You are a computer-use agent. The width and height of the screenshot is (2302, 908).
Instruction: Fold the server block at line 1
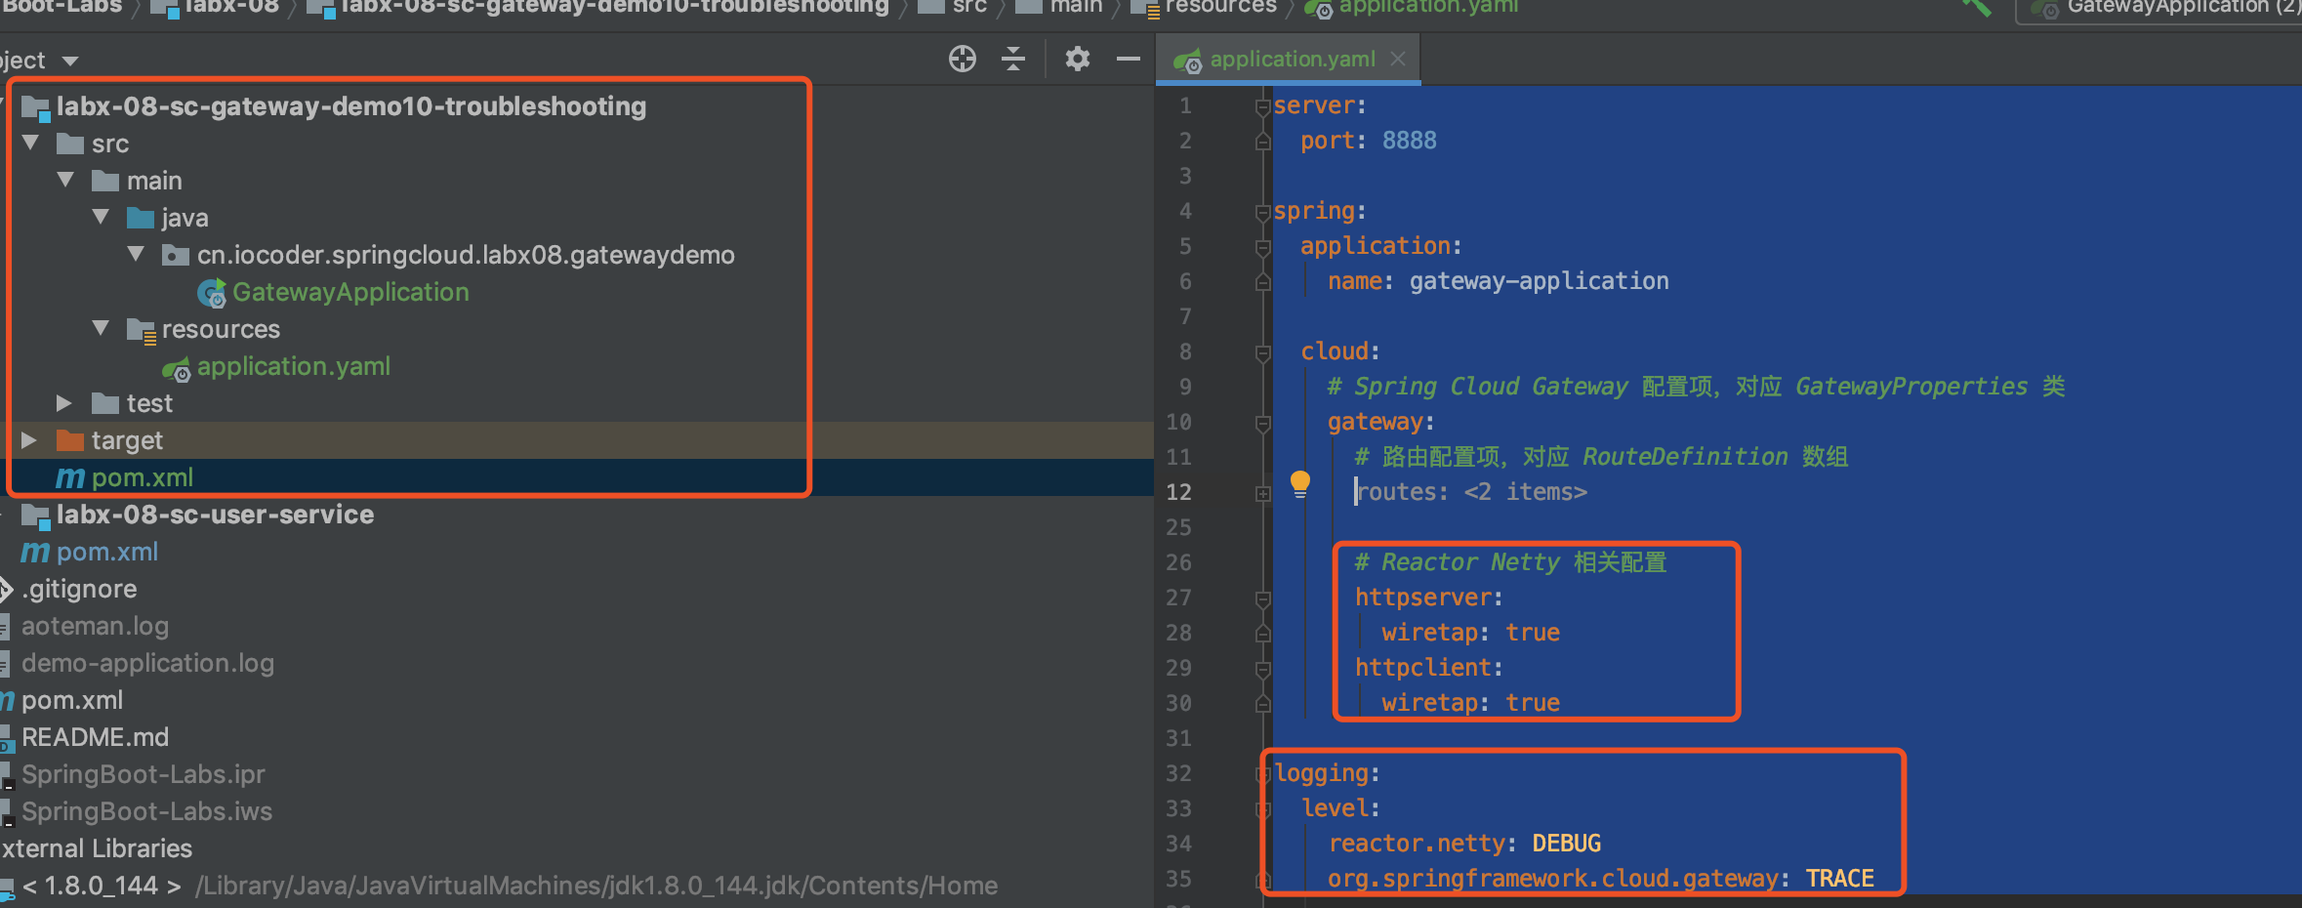[1262, 106]
